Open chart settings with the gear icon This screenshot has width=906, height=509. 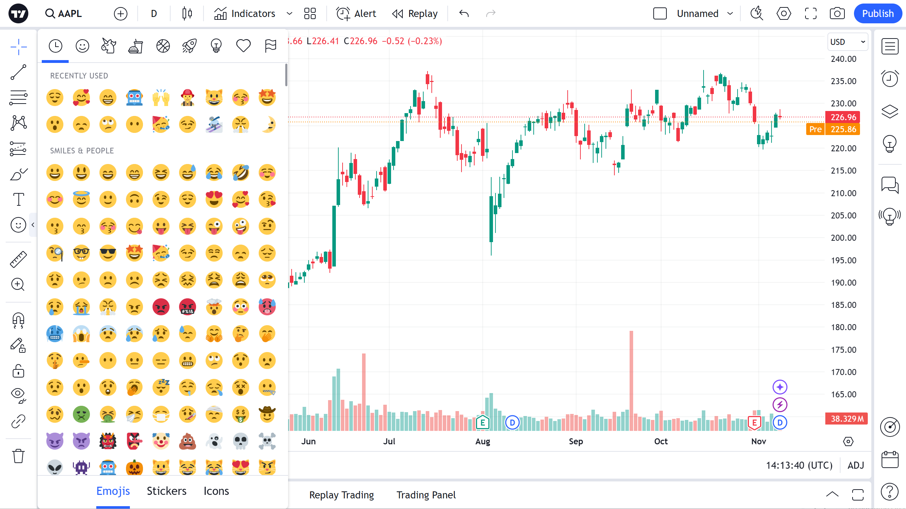[x=783, y=13]
